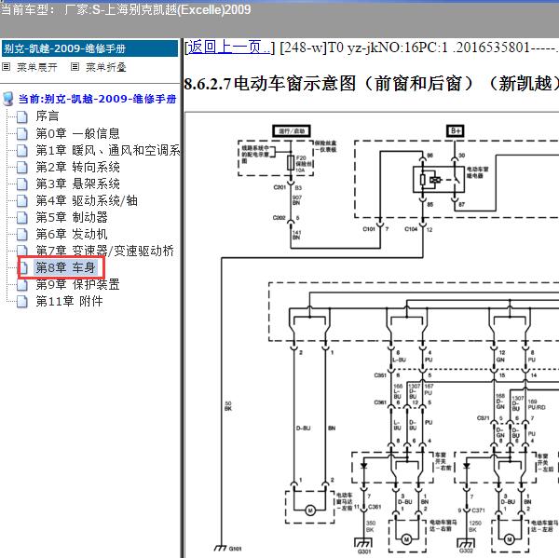
Task: Select 第8章 车身 chapter
Action: 65,267
